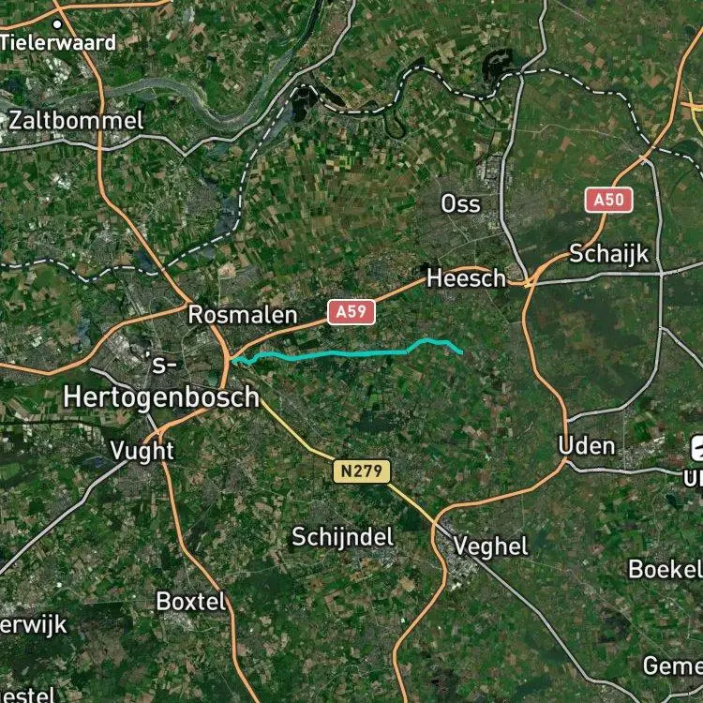Click the N279 road shield
This screenshot has width=703, height=703.
[x=362, y=471]
